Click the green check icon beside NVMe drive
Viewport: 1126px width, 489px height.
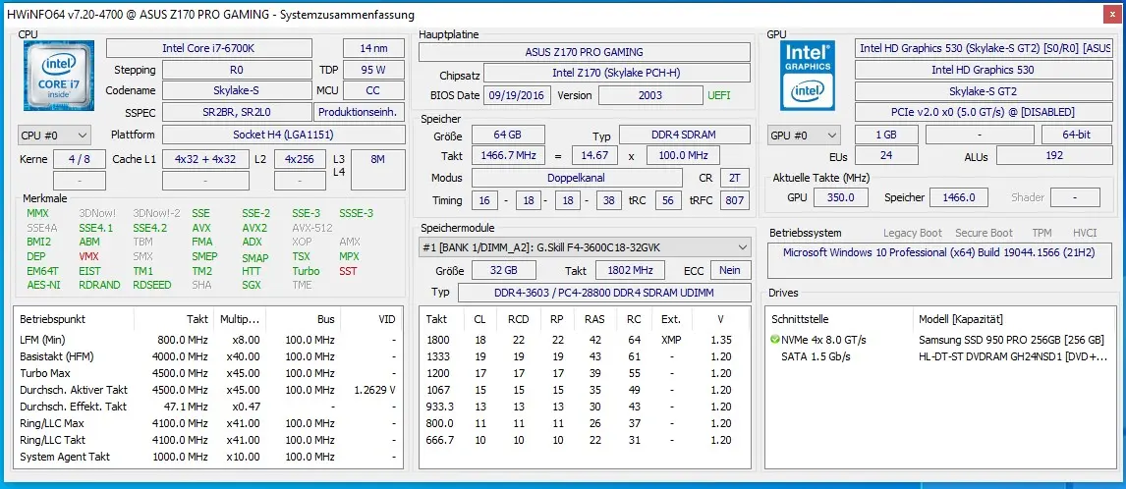[x=775, y=340]
